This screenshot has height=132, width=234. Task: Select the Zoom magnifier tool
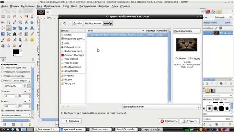click(x=20, y=22)
